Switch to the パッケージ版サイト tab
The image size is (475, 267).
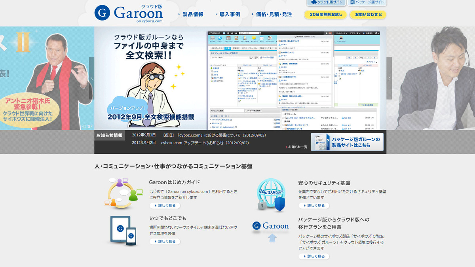click(x=367, y=2)
